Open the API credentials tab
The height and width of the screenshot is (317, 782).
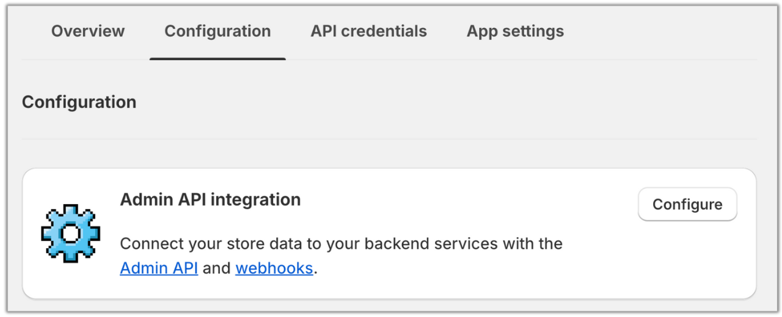368,31
